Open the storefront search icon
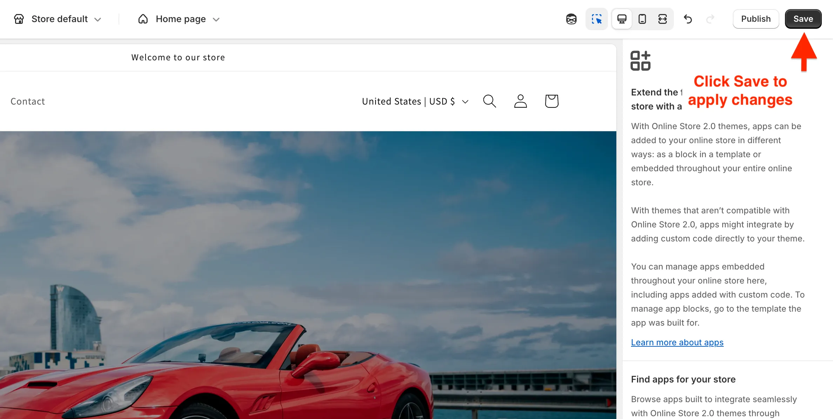 489,101
